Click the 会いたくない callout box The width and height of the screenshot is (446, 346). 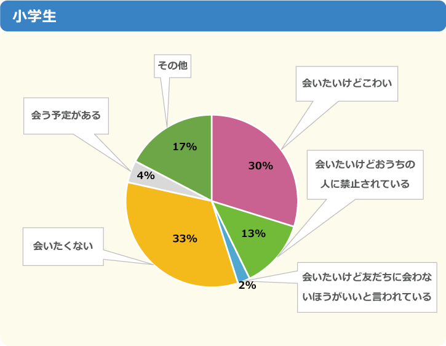63,246
